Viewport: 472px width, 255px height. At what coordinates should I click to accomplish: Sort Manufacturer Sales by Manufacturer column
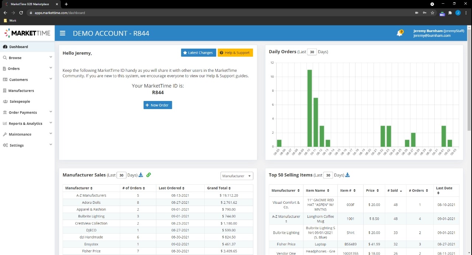(x=79, y=188)
